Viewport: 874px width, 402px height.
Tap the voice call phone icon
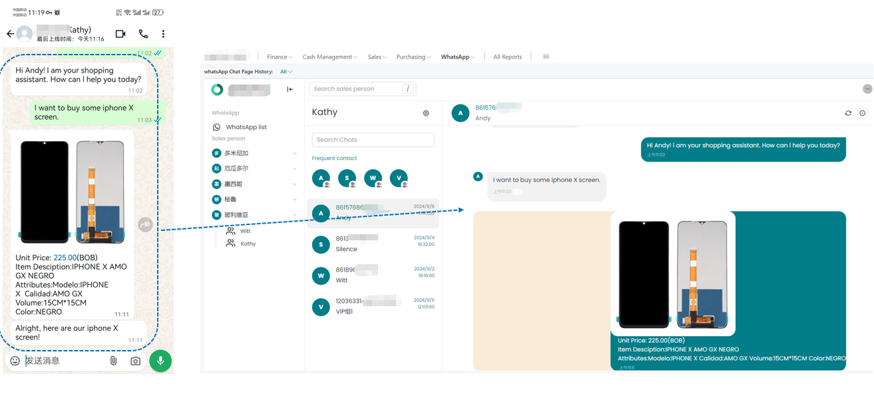143,34
